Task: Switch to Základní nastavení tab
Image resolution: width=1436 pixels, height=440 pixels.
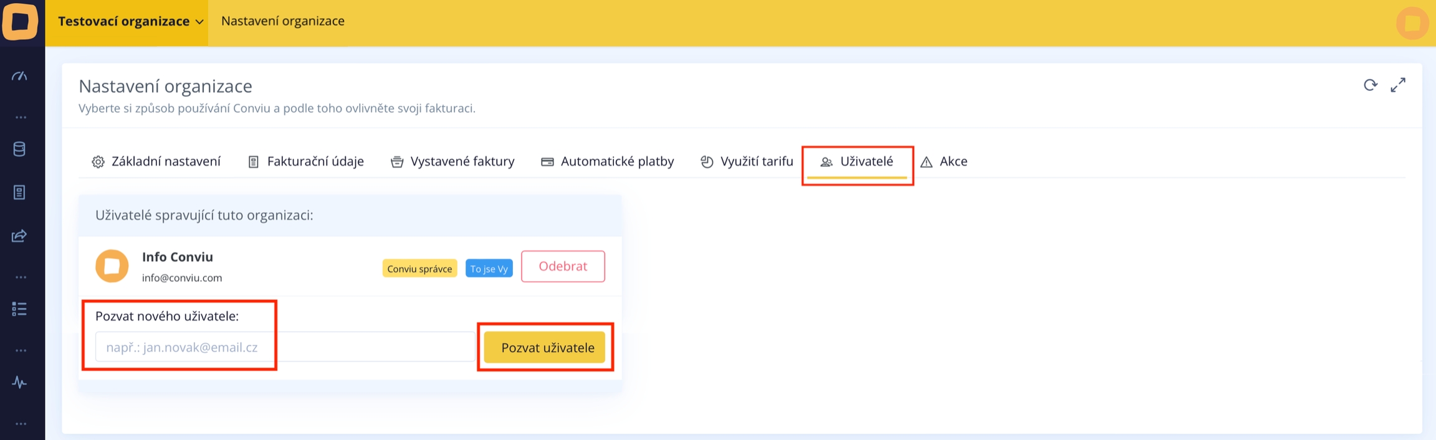Action: pos(156,162)
